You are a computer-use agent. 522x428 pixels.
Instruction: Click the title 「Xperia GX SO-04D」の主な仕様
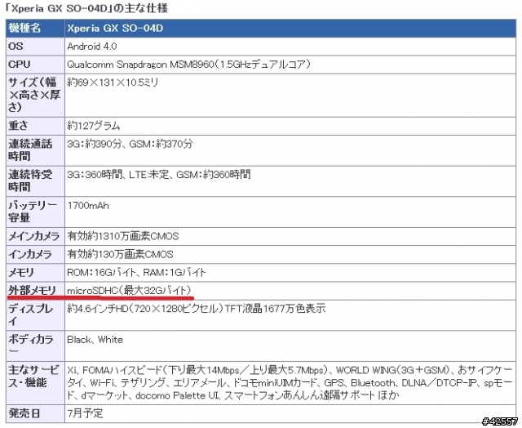click(87, 8)
